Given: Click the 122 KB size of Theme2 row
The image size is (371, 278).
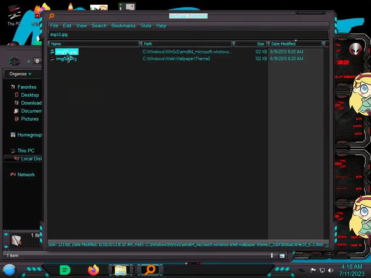Looking at the screenshot, I should (x=261, y=59).
